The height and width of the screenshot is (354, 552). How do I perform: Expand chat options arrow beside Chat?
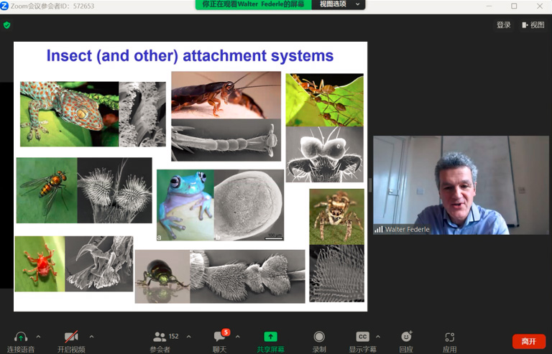(x=238, y=337)
